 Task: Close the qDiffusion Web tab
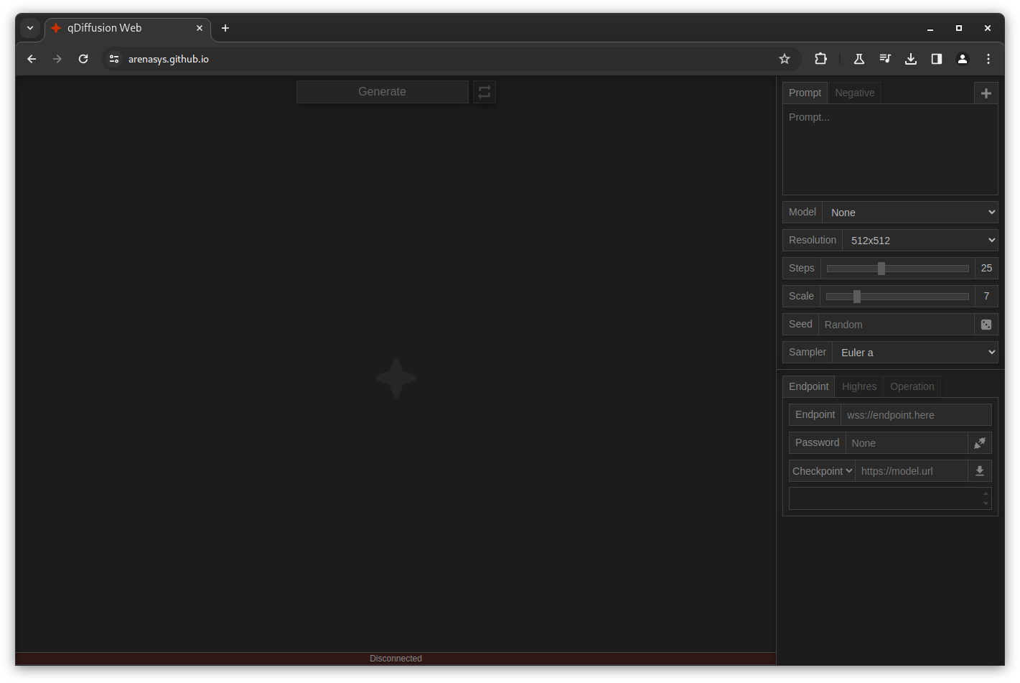[x=200, y=28]
